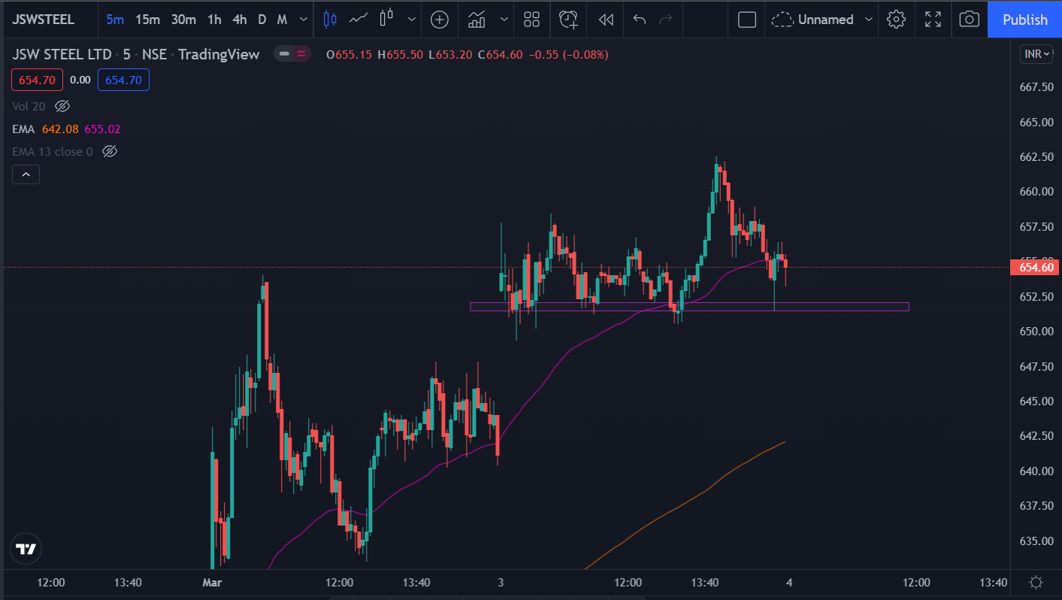This screenshot has height=600, width=1062.
Task: Switch to the 15m timeframe
Action: 147,20
